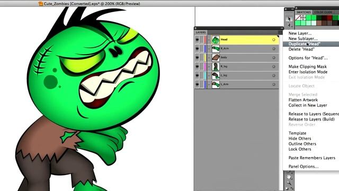Collapse the Layers panel double-arrow icon
This screenshot has width=339, height=191.
[282, 28]
